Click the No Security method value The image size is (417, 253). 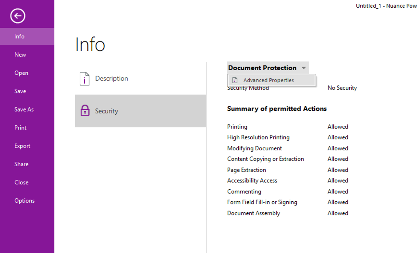click(342, 88)
